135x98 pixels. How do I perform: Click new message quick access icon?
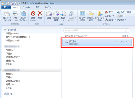point(8,3)
